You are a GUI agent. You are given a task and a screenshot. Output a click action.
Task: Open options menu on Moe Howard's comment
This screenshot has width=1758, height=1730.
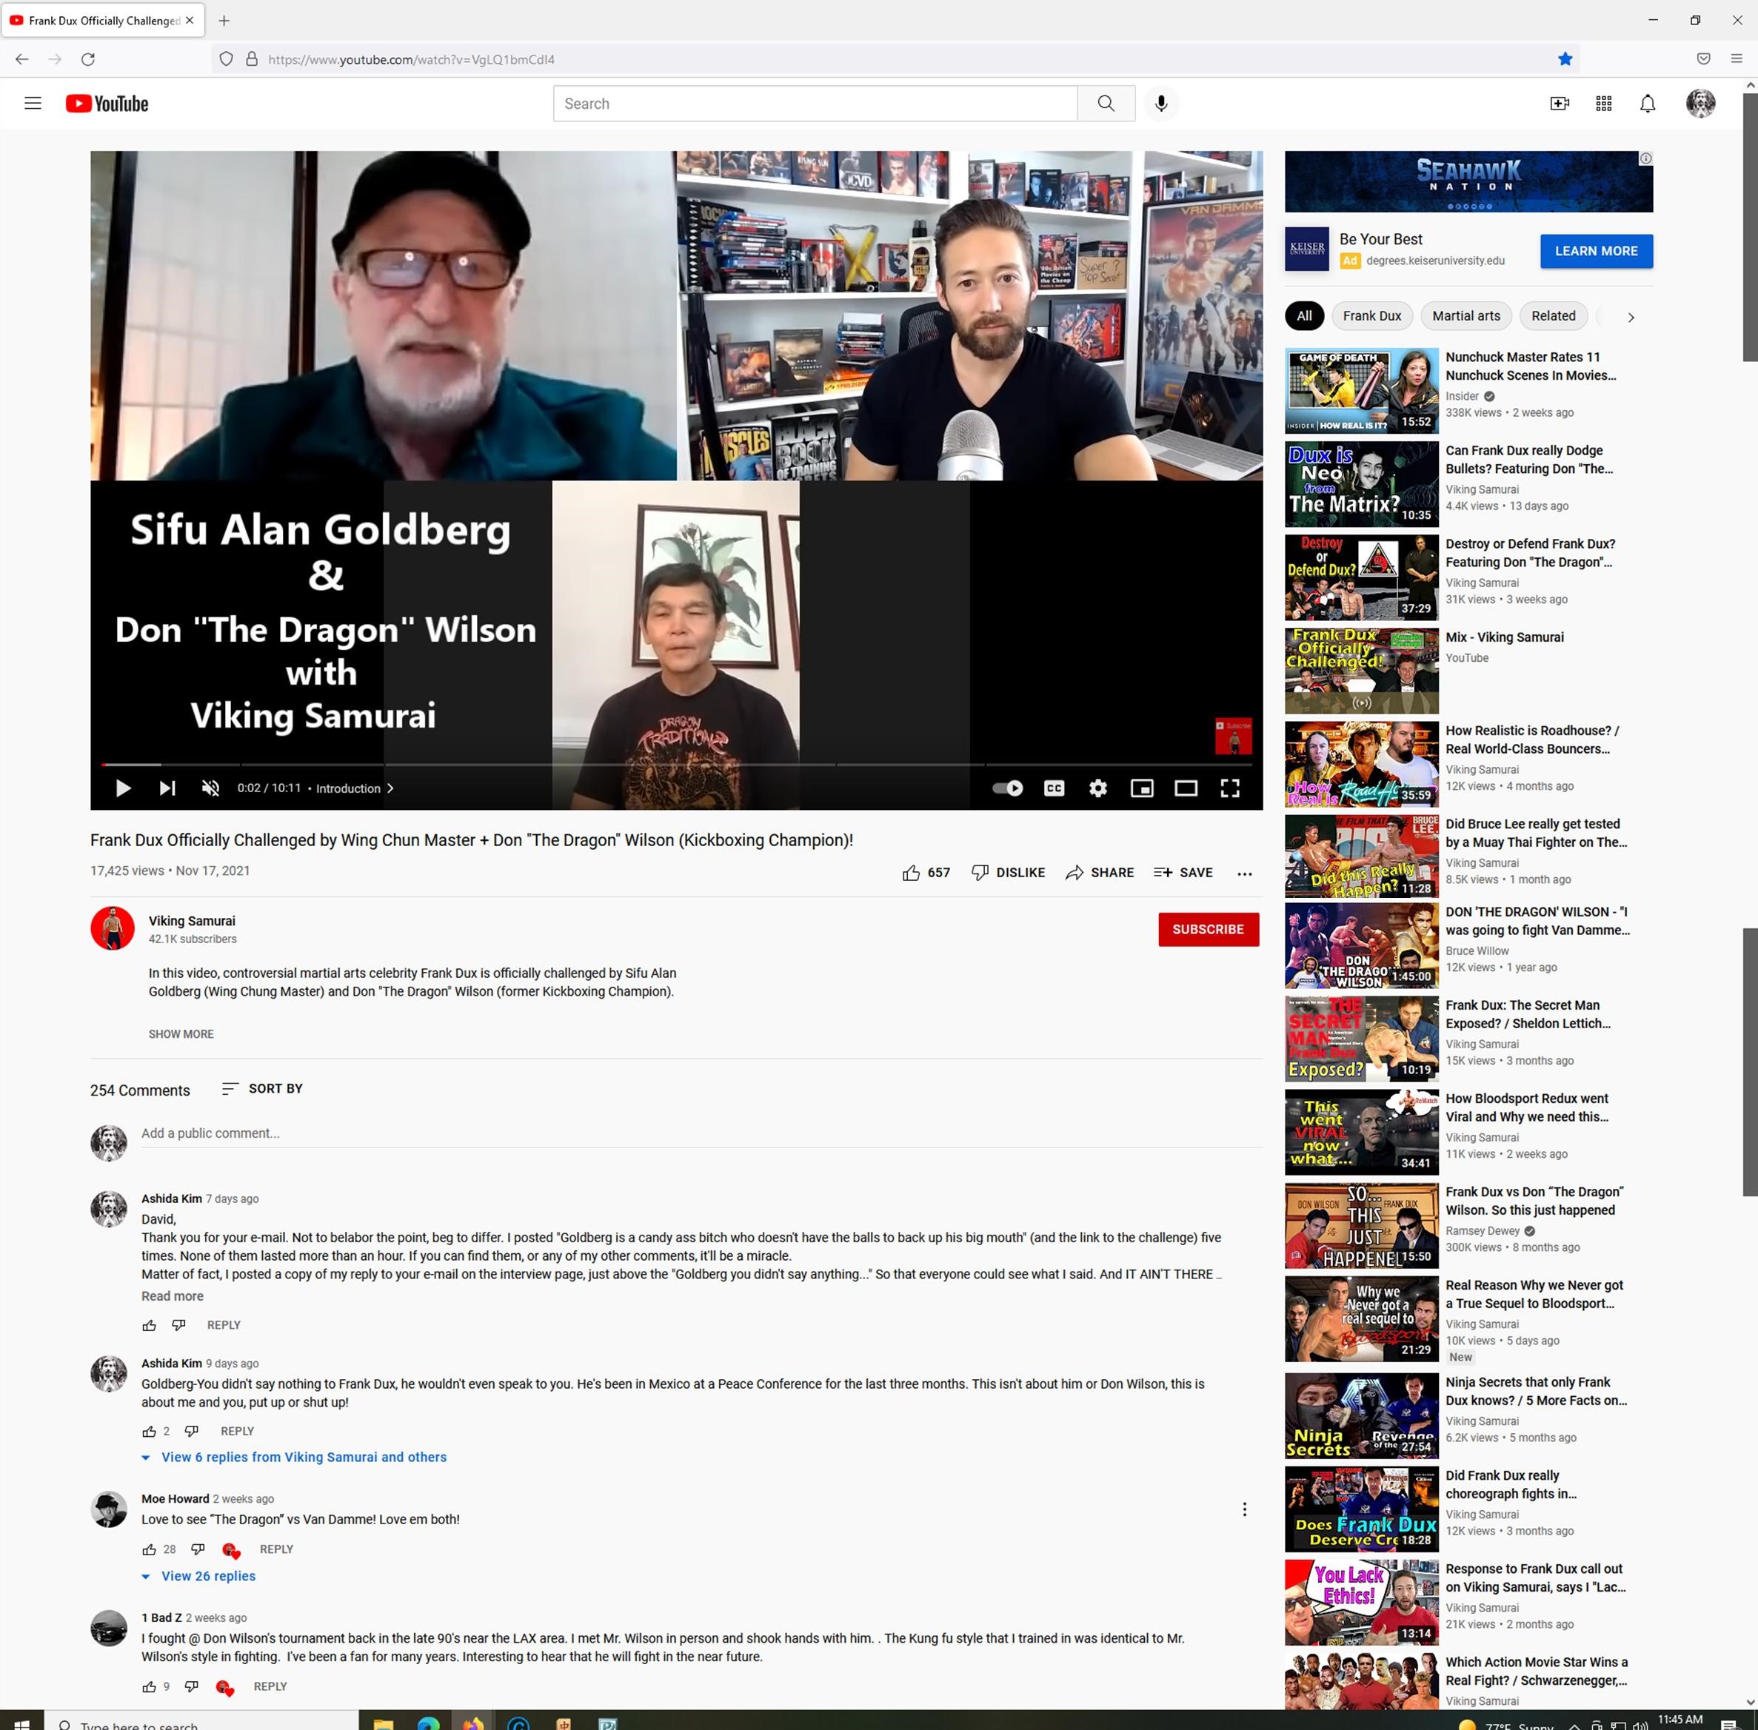(x=1243, y=1509)
